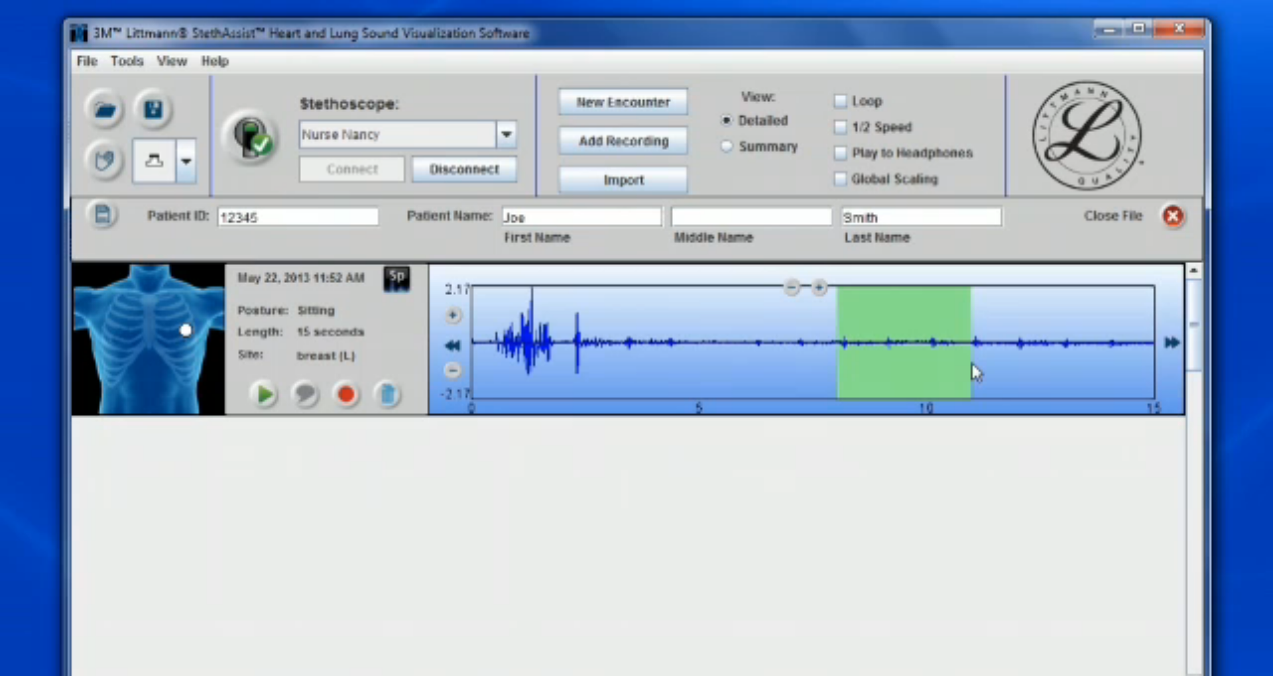Click the breast (L) site value
The image size is (1273, 676).
coord(326,356)
